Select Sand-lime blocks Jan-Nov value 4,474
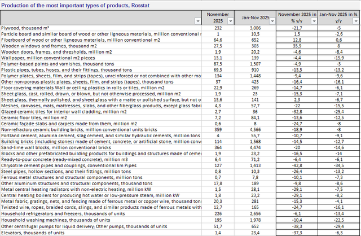 (x=255, y=148)
